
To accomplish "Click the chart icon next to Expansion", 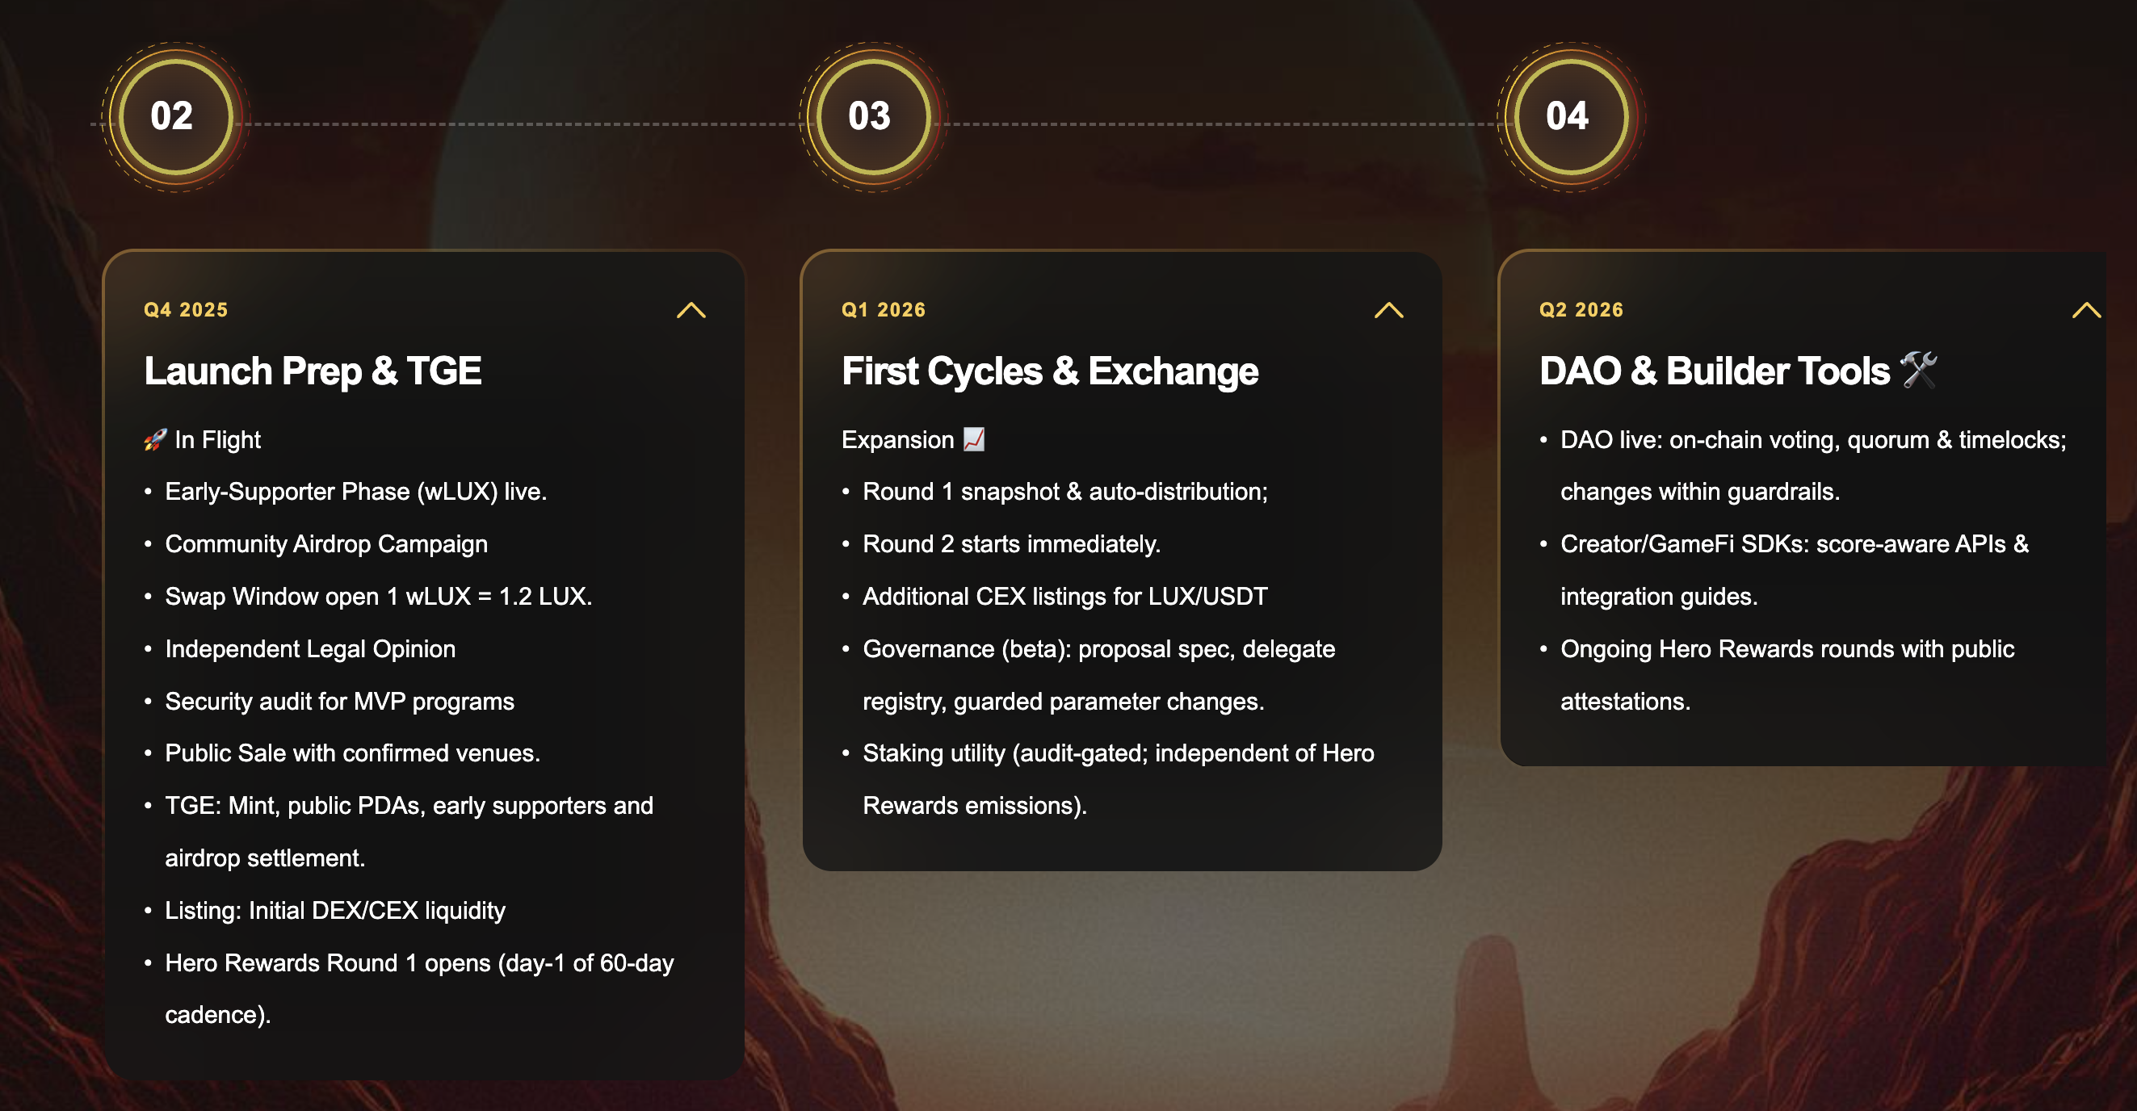I will tap(974, 439).
